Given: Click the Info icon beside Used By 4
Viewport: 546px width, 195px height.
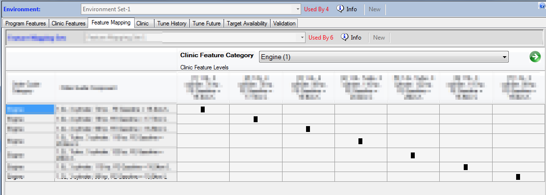Looking at the screenshot, I should (x=340, y=9).
